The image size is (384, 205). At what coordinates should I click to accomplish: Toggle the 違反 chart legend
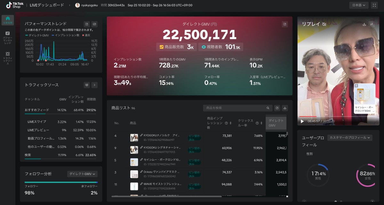click(x=86, y=35)
